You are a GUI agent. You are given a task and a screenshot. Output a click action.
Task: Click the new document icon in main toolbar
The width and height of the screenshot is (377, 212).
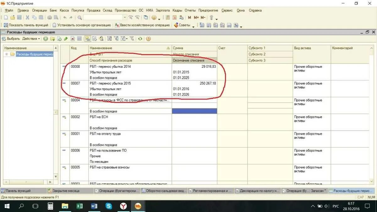pos(6,18)
